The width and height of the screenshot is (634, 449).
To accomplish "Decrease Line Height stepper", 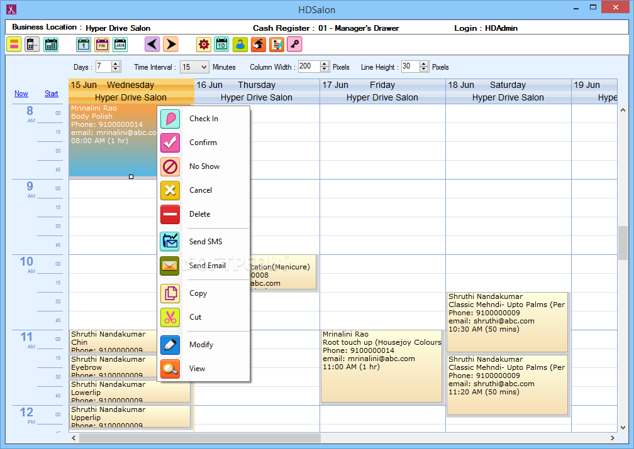I will pyautogui.click(x=424, y=70).
